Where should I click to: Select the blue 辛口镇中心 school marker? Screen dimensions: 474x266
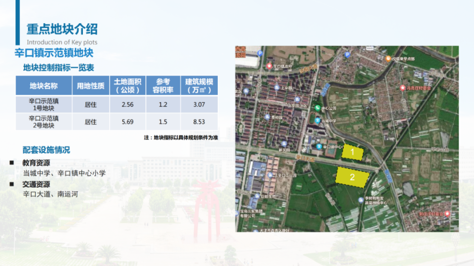(x=319, y=147)
